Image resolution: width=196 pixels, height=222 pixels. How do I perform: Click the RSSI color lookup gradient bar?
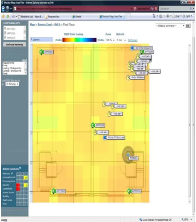pos(79,40)
